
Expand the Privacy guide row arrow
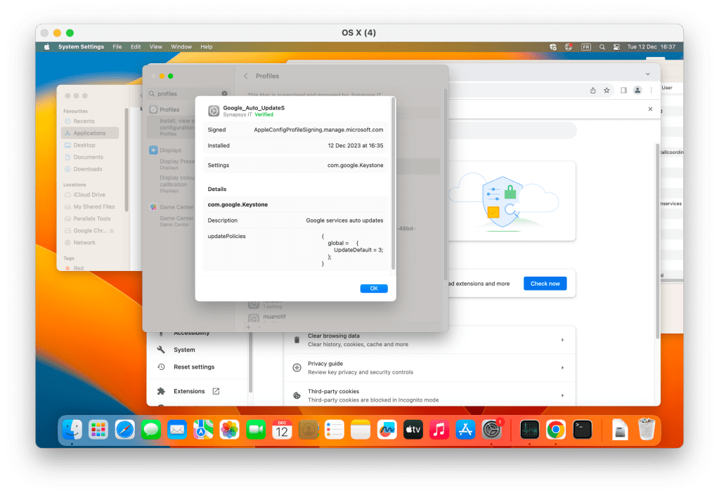pyautogui.click(x=562, y=368)
